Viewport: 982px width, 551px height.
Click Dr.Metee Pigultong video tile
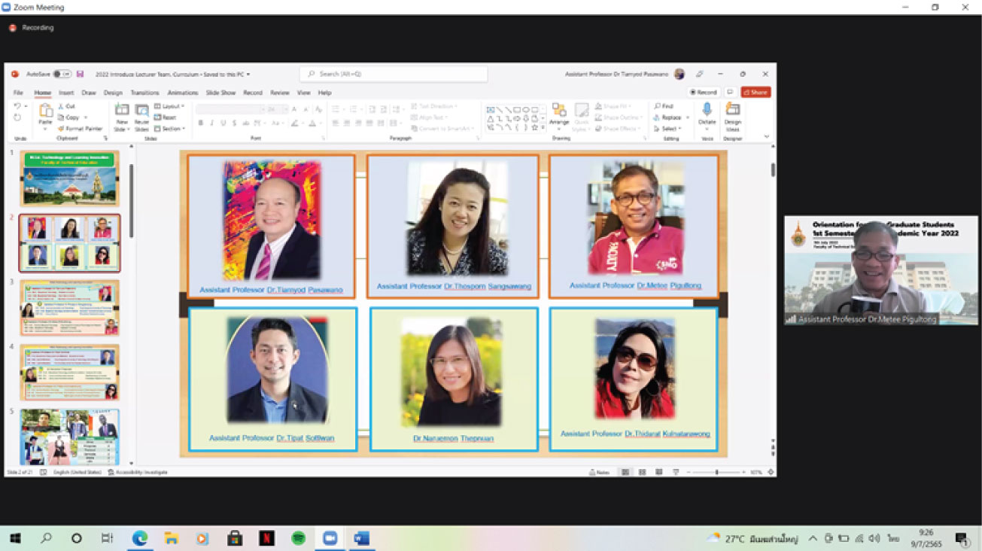[881, 270]
